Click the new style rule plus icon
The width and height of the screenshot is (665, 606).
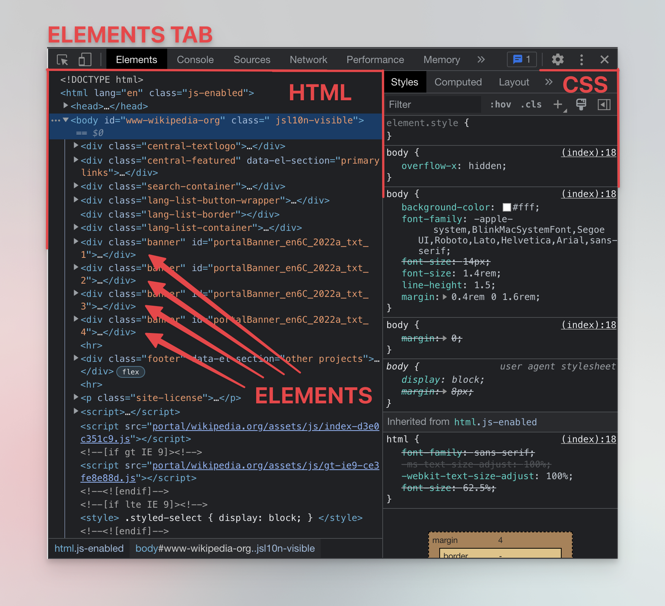557,104
